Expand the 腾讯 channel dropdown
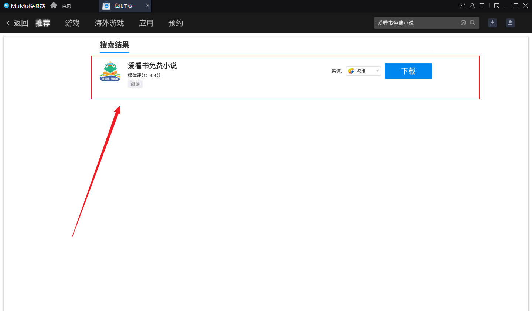This screenshot has height=311, width=532. pos(363,71)
